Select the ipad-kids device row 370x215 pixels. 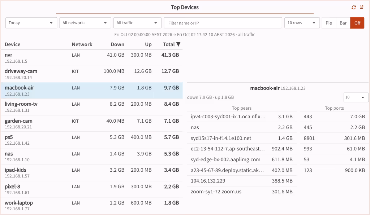(92, 172)
